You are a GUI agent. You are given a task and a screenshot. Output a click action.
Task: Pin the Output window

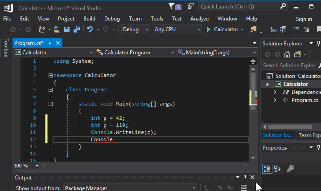pyautogui.click(x=245, y=177)
